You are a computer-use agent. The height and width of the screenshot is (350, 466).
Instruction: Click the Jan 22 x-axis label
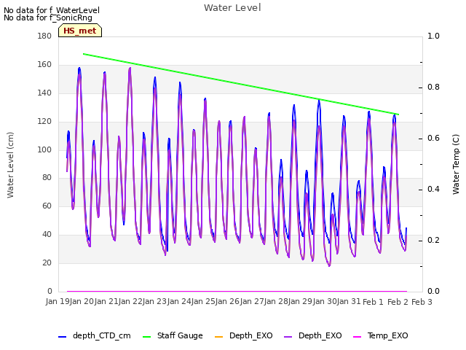[x=130, y=301]
